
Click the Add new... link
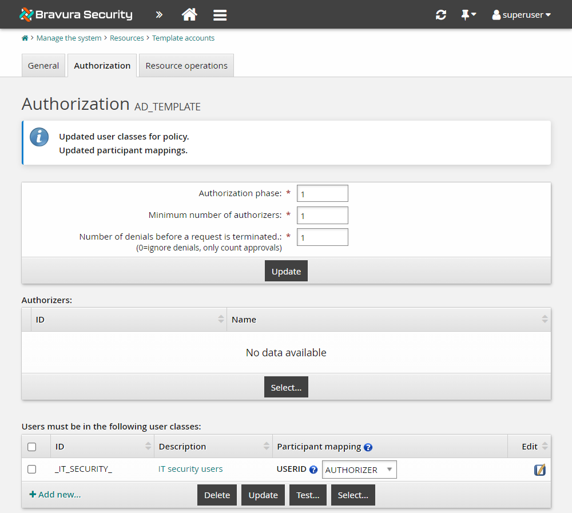click(x=55, y=495)
